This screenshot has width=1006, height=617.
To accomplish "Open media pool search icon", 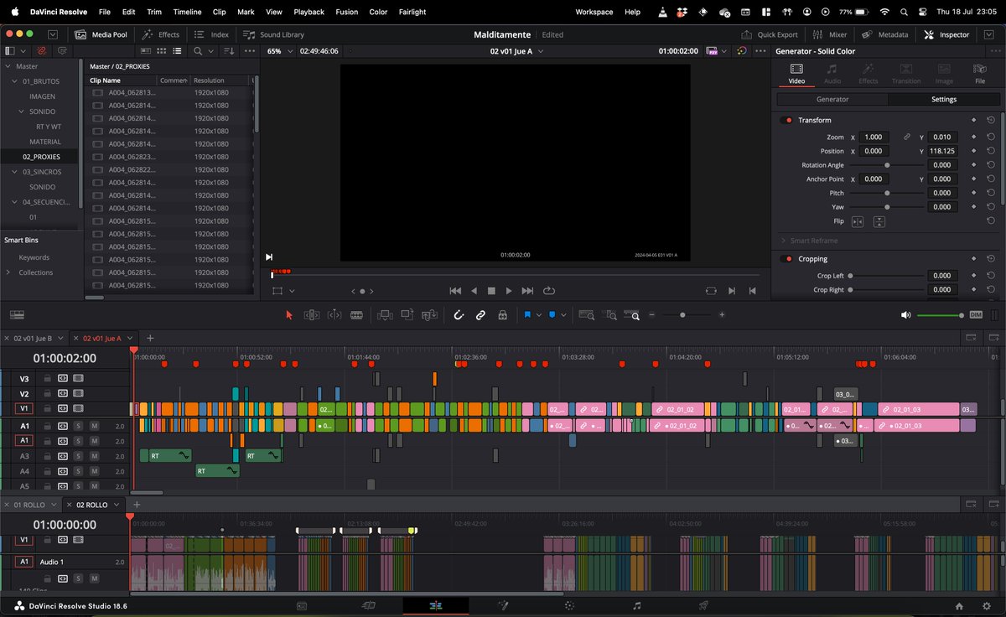I will [x=198, y=51].
